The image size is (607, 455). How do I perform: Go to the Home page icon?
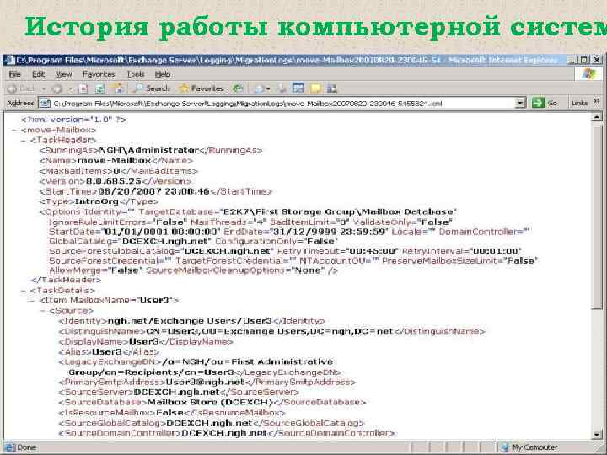(x=119, y=88)
